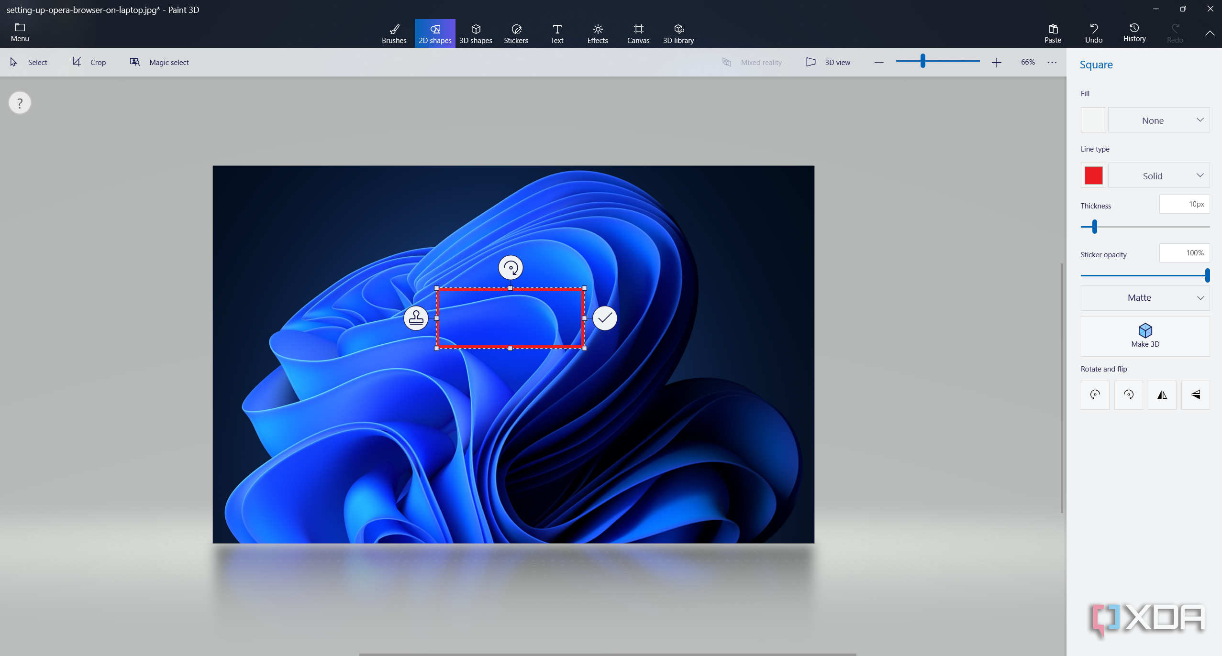
Task: Click the stamp icon beside the rectangle
Action: pyautogui.click(x=416, y=318)
